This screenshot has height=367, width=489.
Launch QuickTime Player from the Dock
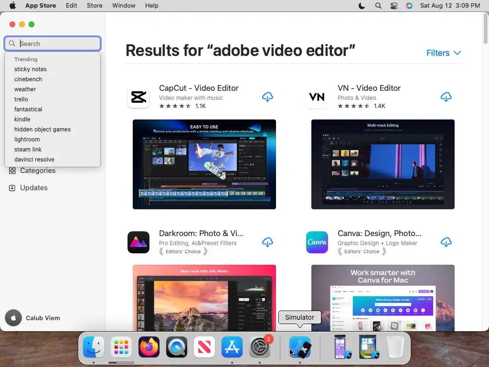pos(177,347)
